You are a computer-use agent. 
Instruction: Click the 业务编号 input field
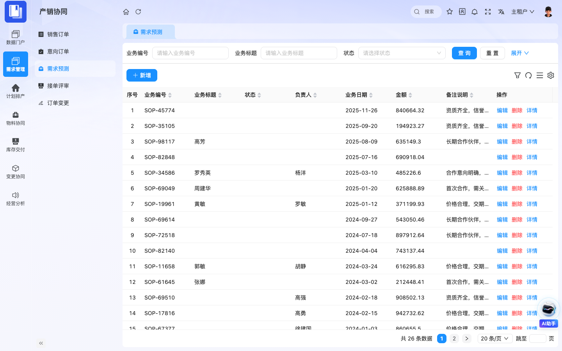(x=190, y=53)
